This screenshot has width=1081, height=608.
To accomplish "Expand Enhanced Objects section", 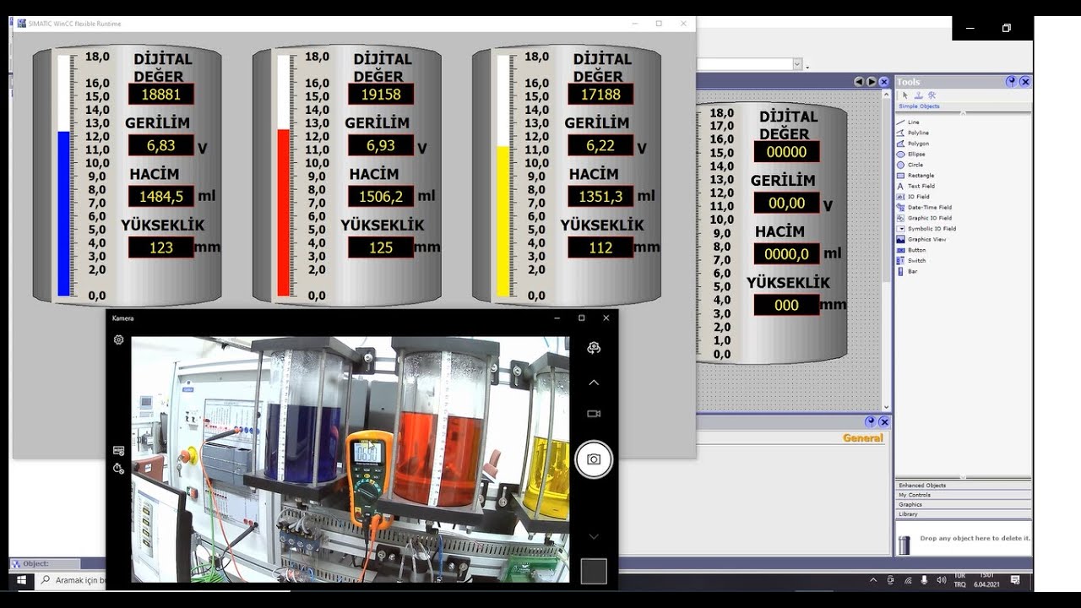I will tap(963, 486).
